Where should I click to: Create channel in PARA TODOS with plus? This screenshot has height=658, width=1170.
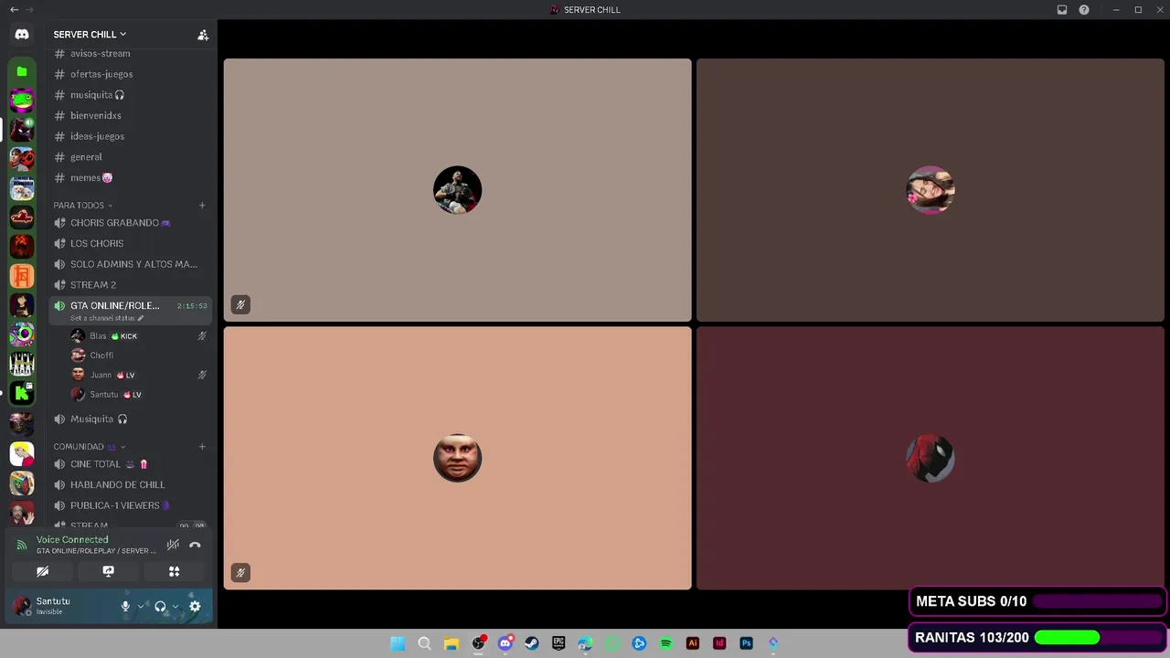pos(202,206)
